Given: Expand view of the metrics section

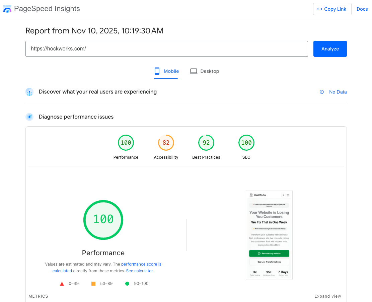Looking at the screenshot, I should click(x=328, y=296).
